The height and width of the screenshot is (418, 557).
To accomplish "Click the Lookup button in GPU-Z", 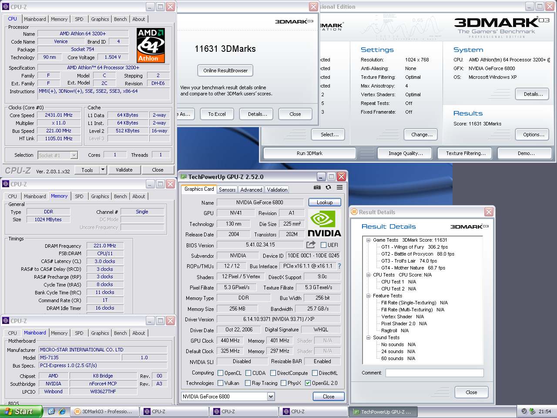I will click(325, 202).
